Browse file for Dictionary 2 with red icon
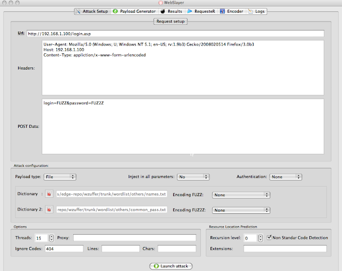The image size is (342, 271). (49, 210)
